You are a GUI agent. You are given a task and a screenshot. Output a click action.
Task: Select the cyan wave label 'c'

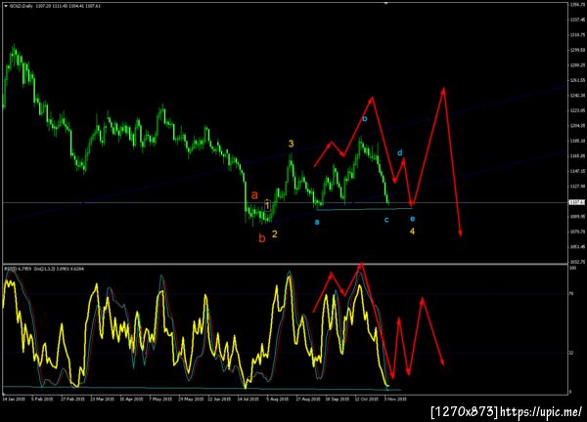[386, 220]
